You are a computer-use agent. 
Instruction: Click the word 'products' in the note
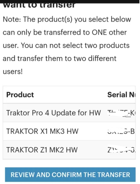click(x=114, y=46)
